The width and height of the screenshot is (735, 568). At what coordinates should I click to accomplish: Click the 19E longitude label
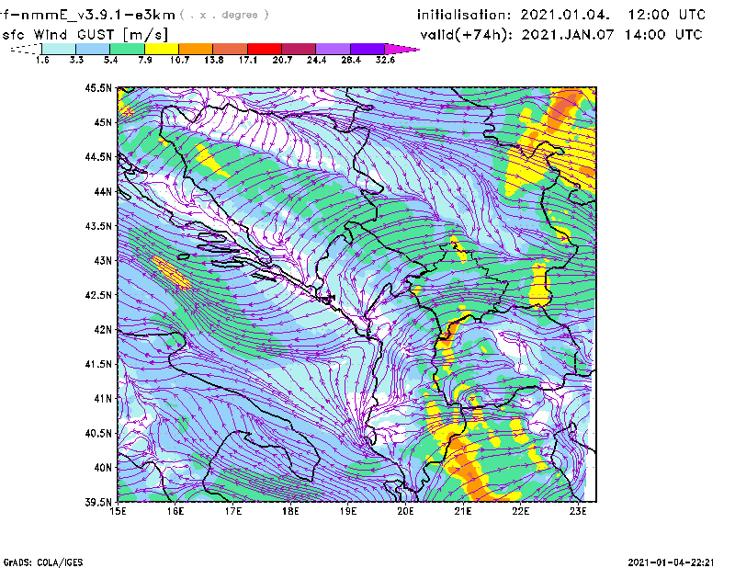[x=348, y=511]
